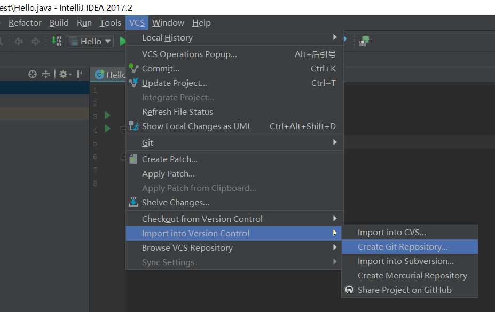Click the Forward navigation arrow in toolbar
Viewport: 495px width, 312px height.
pos(35,41)
